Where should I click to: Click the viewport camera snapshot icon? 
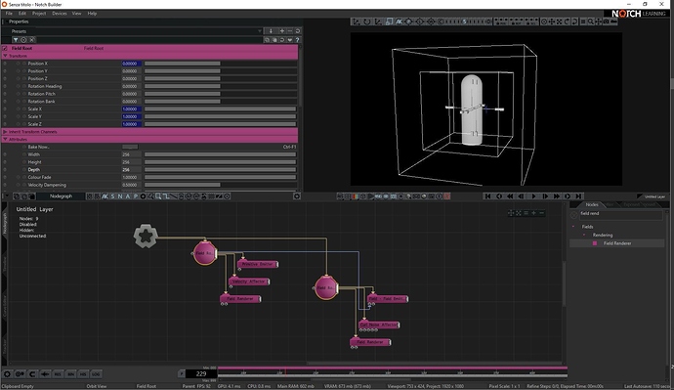click(606, 22)
